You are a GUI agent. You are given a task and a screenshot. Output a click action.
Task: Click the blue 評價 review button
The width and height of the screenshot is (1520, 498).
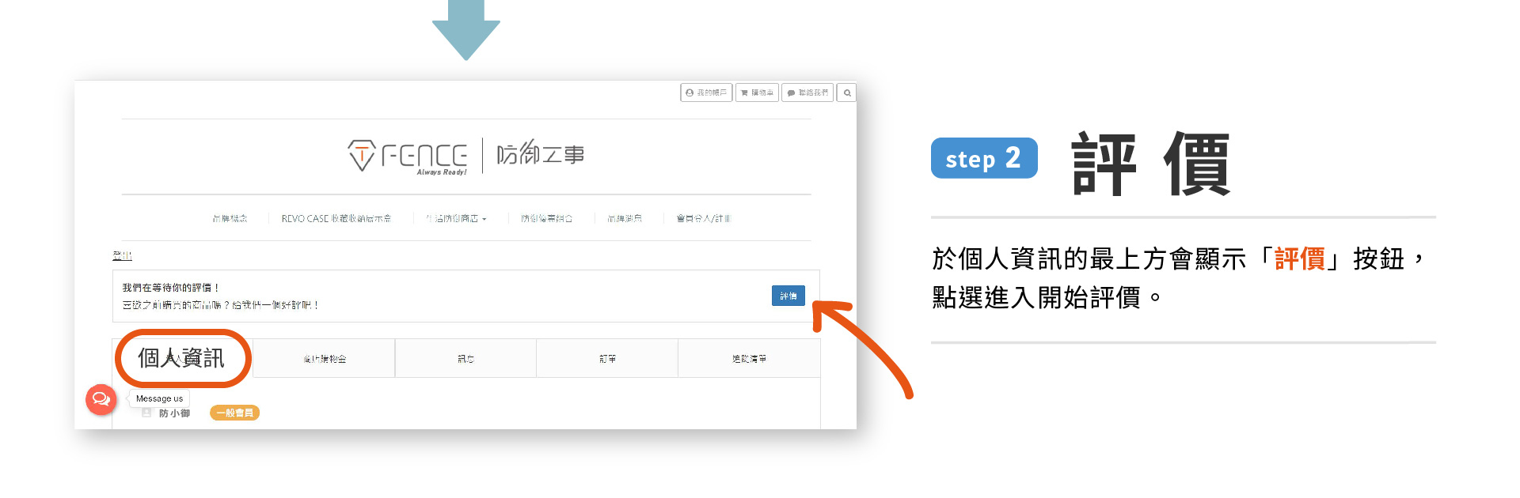click(x=788, y=296)
